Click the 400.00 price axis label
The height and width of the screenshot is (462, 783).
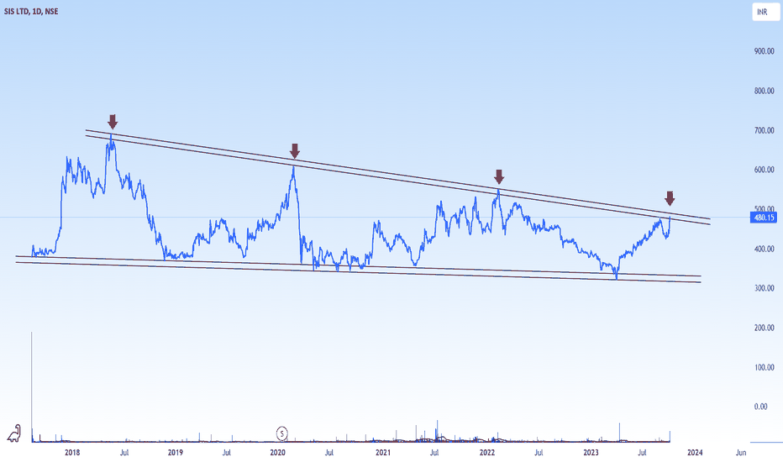(x=764, y=249)
